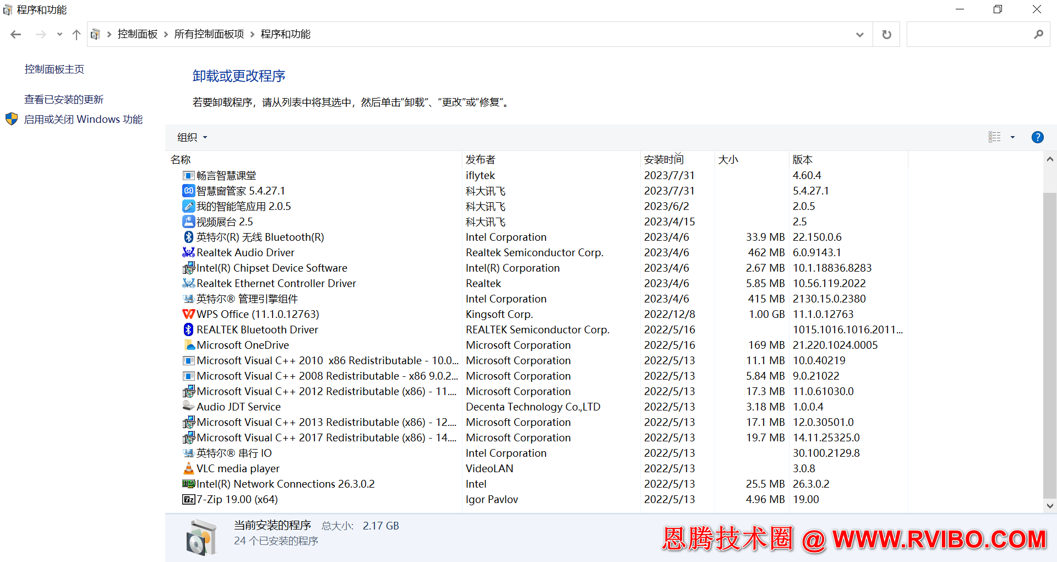1057x562 pixels.
Task: Click the 畅言智慧课堂 program icon
Action: (188, 175)
